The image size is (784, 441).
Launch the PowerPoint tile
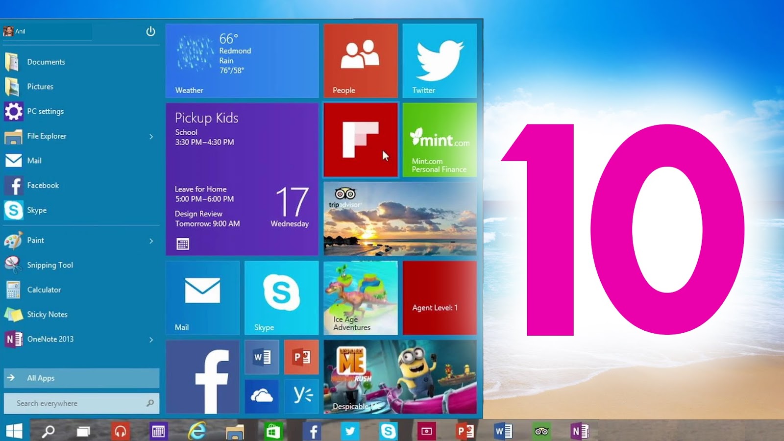pyautogui.click(x=301, y=357)
